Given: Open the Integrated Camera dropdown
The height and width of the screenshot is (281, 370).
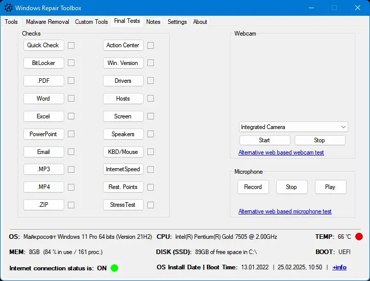Looking at the screenshot, I should [293, 127].
